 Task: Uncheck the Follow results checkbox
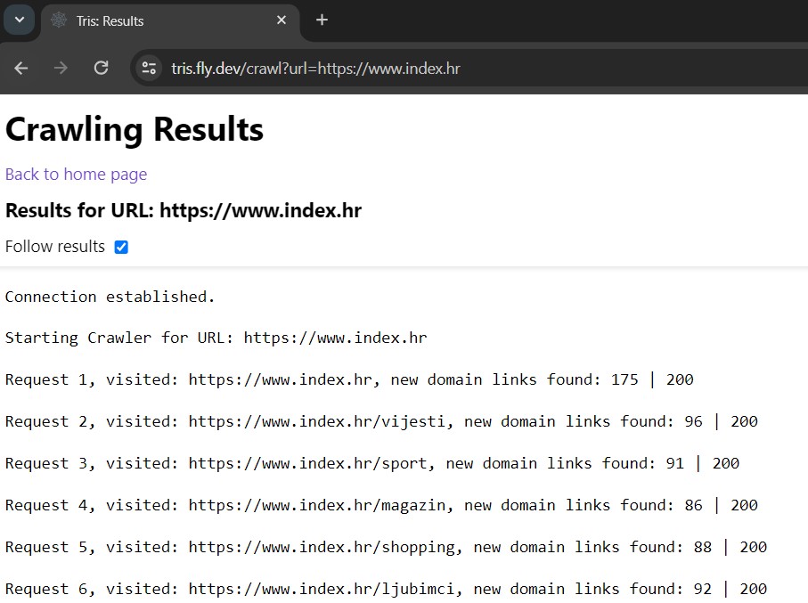pyautogui.click(x=121, y=248)
